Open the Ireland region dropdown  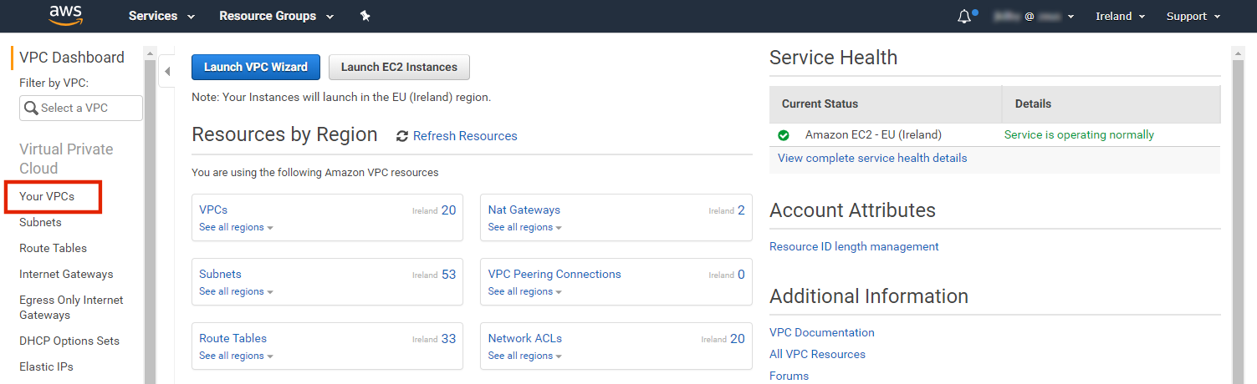[x=1120, y=16]
